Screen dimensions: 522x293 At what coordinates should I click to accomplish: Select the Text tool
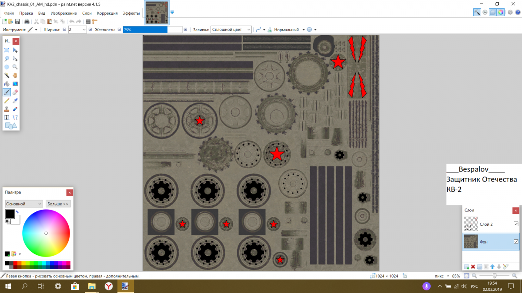7,117
